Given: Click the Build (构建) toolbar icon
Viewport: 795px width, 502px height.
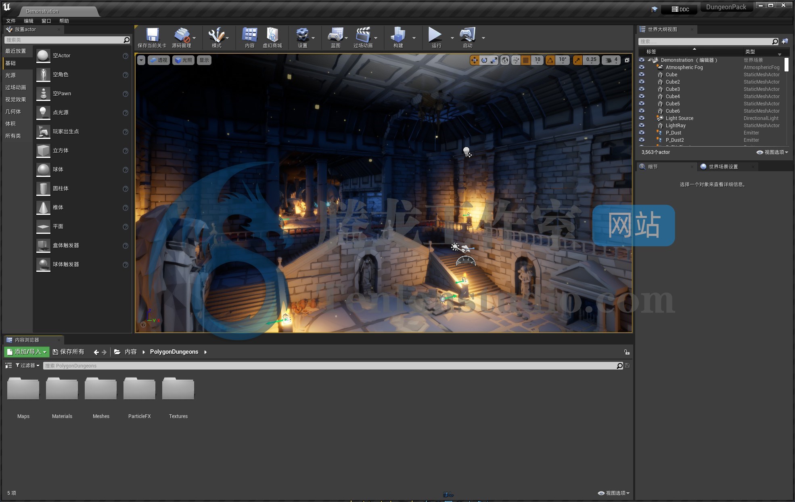Looking at the screenshot, I should 398,35.
